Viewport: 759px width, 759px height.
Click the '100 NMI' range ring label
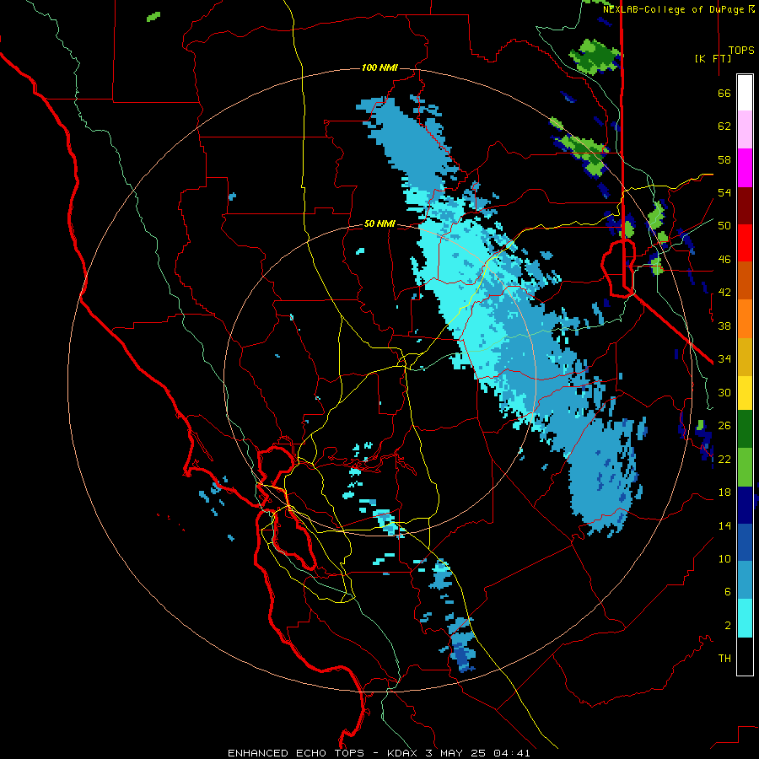(379, 67)
